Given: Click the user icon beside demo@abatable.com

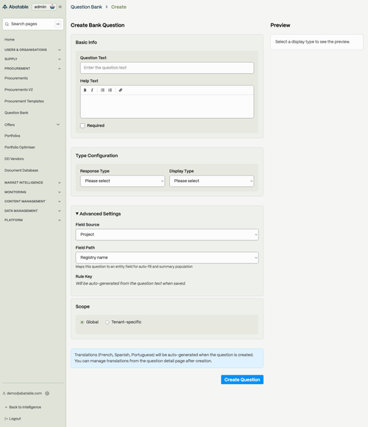Looking at the screenshot, I should pos(4,393).
